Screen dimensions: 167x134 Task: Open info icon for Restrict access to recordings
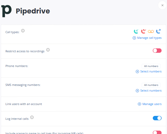(x=48, y=50)
